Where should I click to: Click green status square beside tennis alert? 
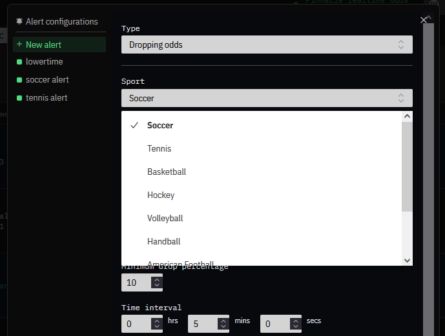(x=19, y=98)
